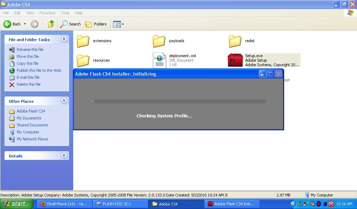Click the red X Delete icon
Viewport: 357px width, 209px height.
tap(12, 85)
